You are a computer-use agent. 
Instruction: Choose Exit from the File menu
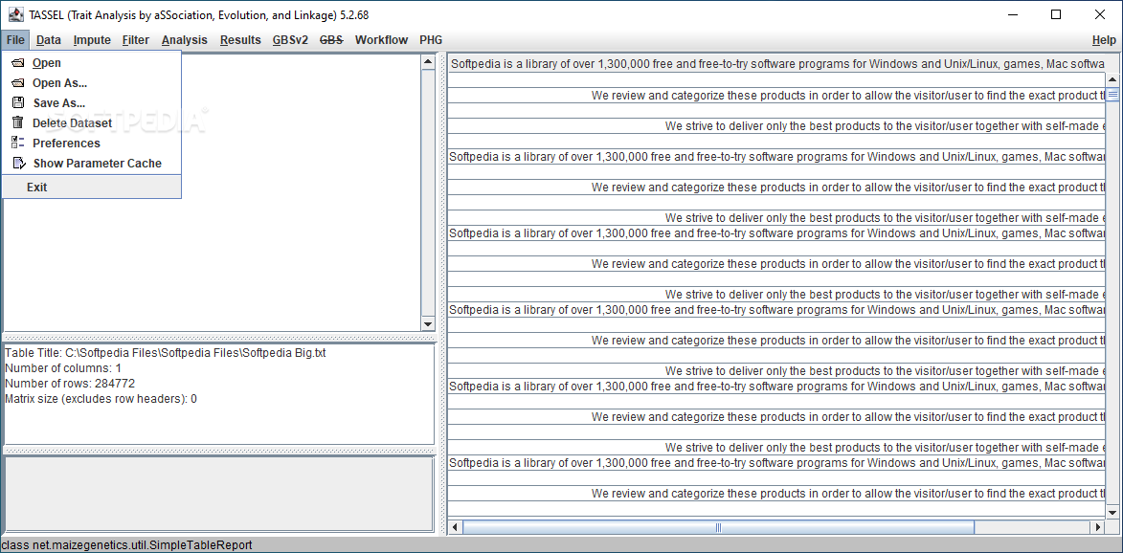(x=92, y=188)
